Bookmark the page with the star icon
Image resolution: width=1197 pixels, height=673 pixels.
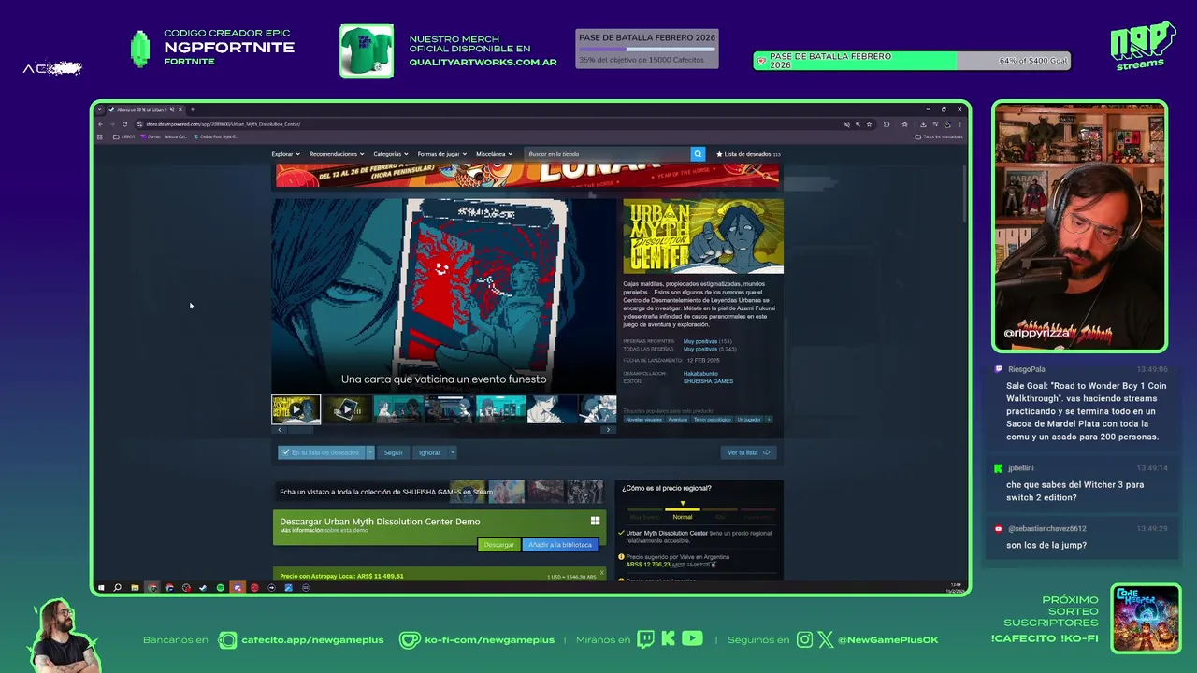point(869,124)
